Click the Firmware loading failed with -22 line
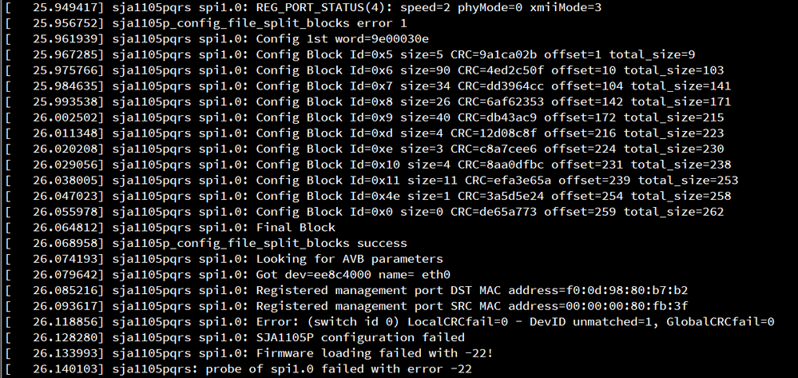The height and width of the screenshot is (378, 798). [x=249, y=353]
